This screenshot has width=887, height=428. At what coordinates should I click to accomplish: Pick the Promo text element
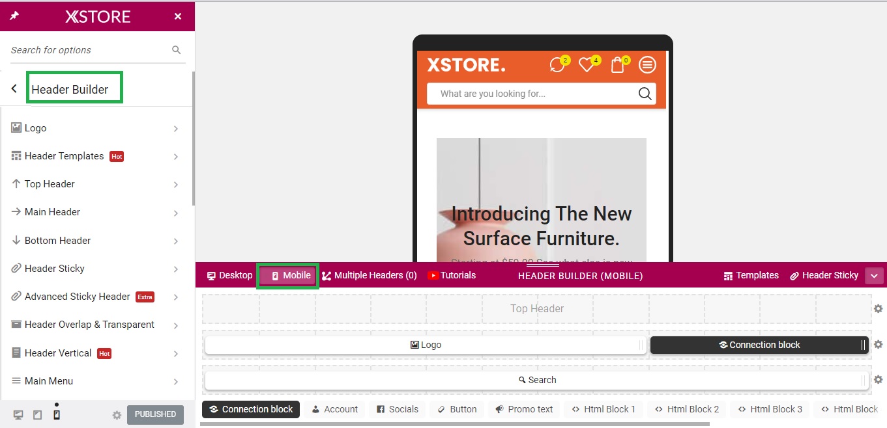pos(524,409)
